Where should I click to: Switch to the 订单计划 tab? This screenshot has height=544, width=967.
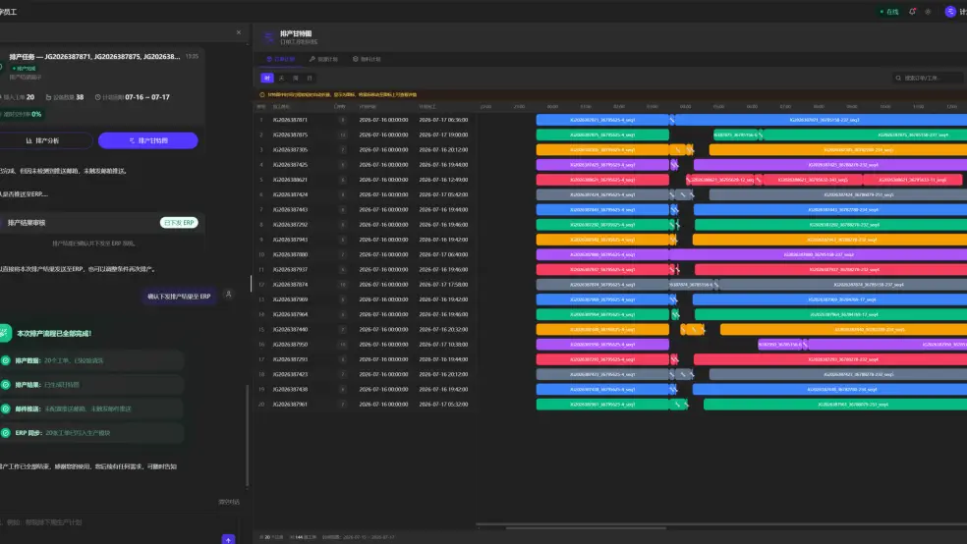coord(281,59)
